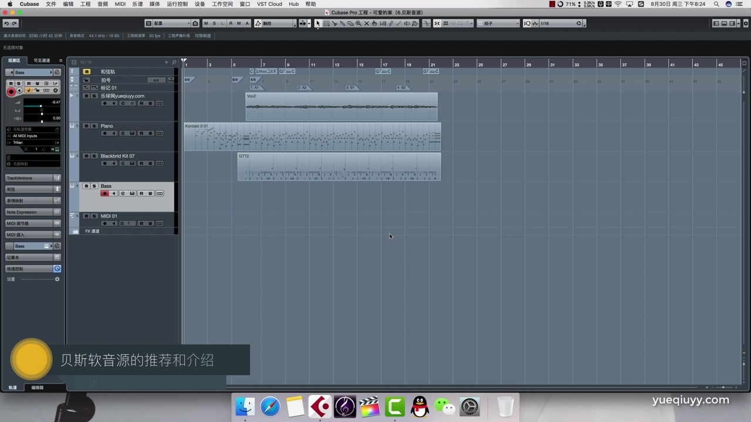Open the MIDI menu
Screen dimensions: 751x422
click(x=120, y=4)
